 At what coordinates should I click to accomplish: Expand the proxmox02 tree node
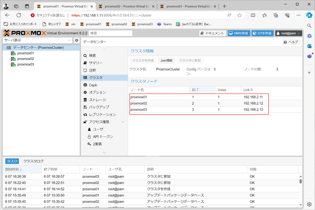9,59
